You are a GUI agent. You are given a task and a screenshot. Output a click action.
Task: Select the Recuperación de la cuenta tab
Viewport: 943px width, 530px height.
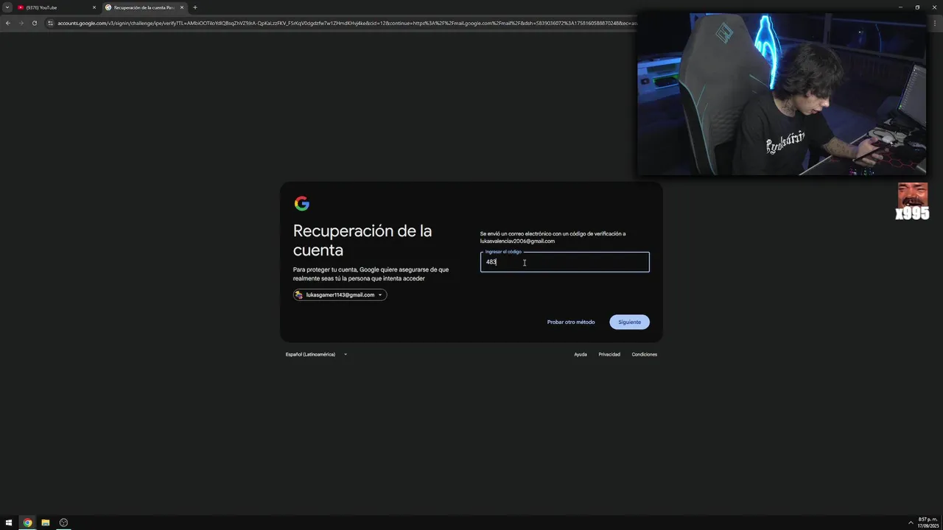tap(144, 7)
